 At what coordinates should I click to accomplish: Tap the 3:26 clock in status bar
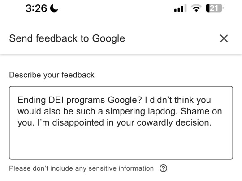click(x=36, y=8)
